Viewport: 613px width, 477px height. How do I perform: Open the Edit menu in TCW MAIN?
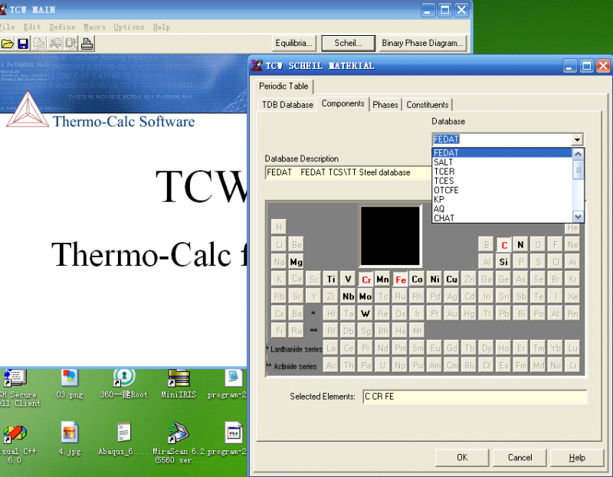pos(31,27)
